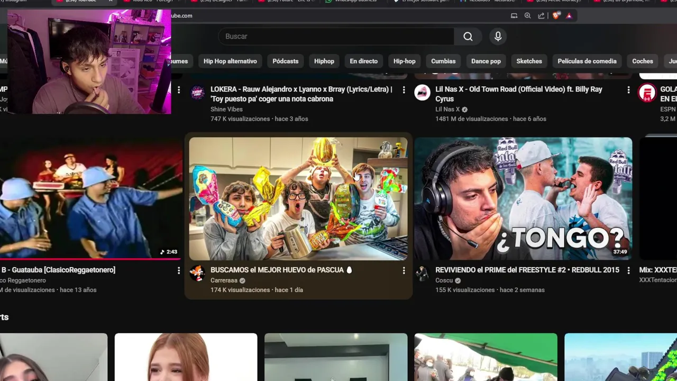Go to Coscu channel name
This screenshot has height=381, width=677.
pyautogui.click(x=444, y=280)
